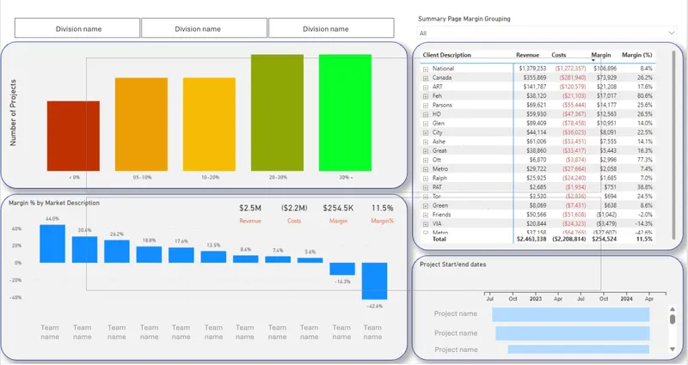The width and height of the screenshot is (688, 365).
Task: Select the orange 05-10% margin bar
Action: click(141, 125)
